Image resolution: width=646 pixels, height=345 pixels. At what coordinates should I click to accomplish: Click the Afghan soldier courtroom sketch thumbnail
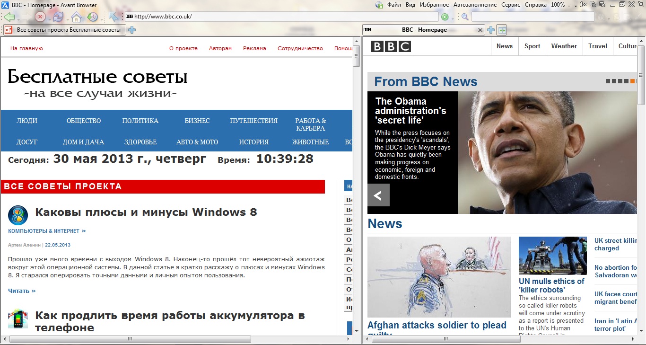tap(439, 277)
